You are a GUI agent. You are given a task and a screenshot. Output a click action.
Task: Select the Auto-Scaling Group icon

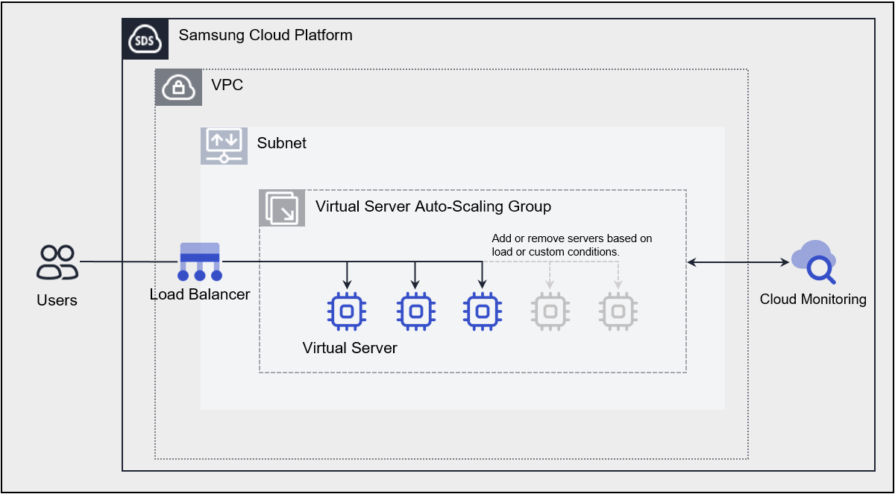[282, 208]
